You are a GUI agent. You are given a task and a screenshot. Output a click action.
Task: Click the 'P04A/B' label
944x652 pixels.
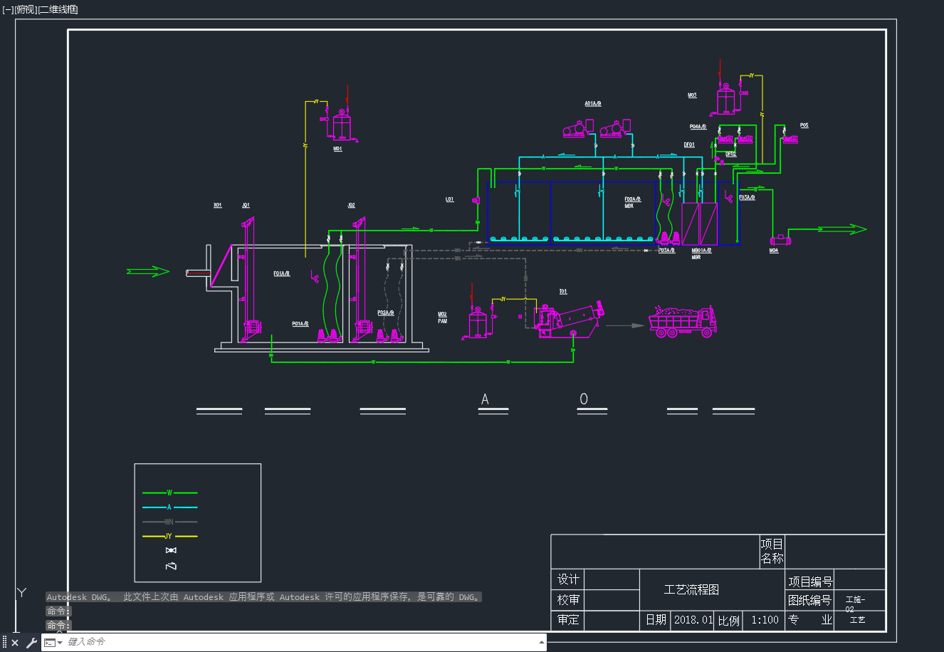(698, 127)
